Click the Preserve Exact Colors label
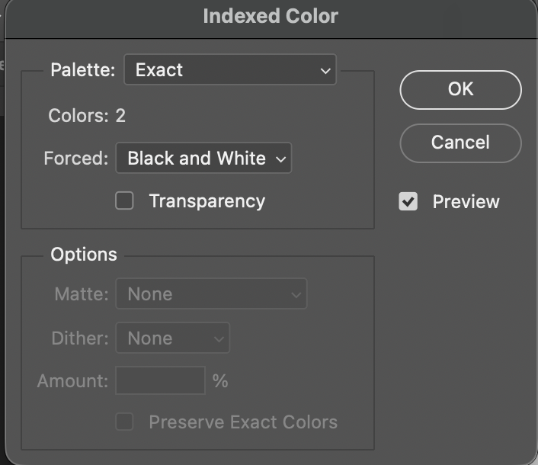The image size is (538, 465). 243,422
